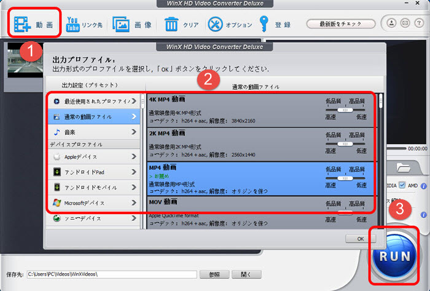
Task: Select 音楽 in the preset list
Action: click(94, 132)
